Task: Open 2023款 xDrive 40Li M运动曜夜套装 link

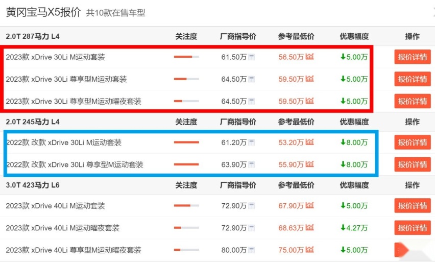Action: (x=63, y=228)
